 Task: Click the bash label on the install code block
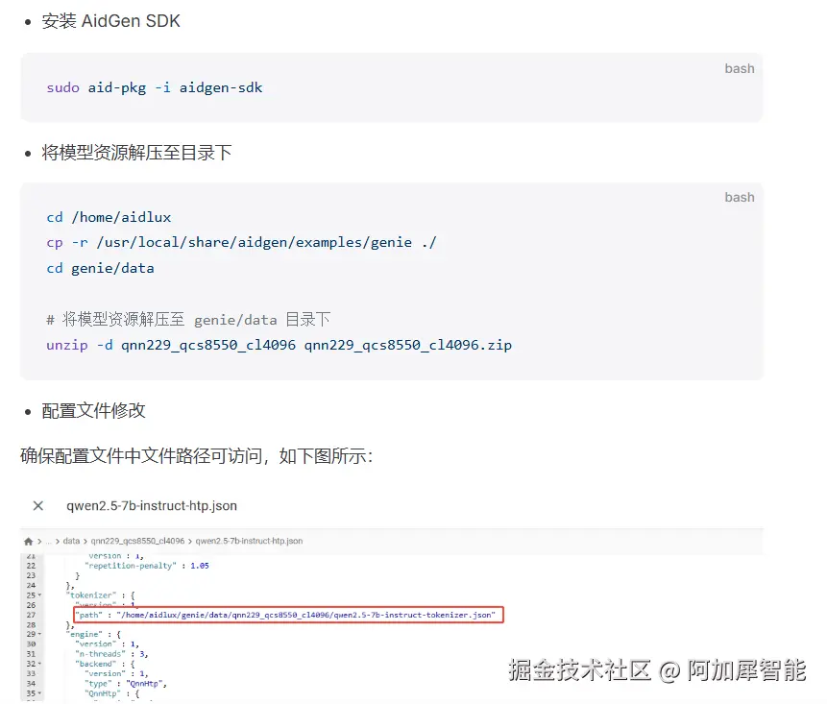739,68
